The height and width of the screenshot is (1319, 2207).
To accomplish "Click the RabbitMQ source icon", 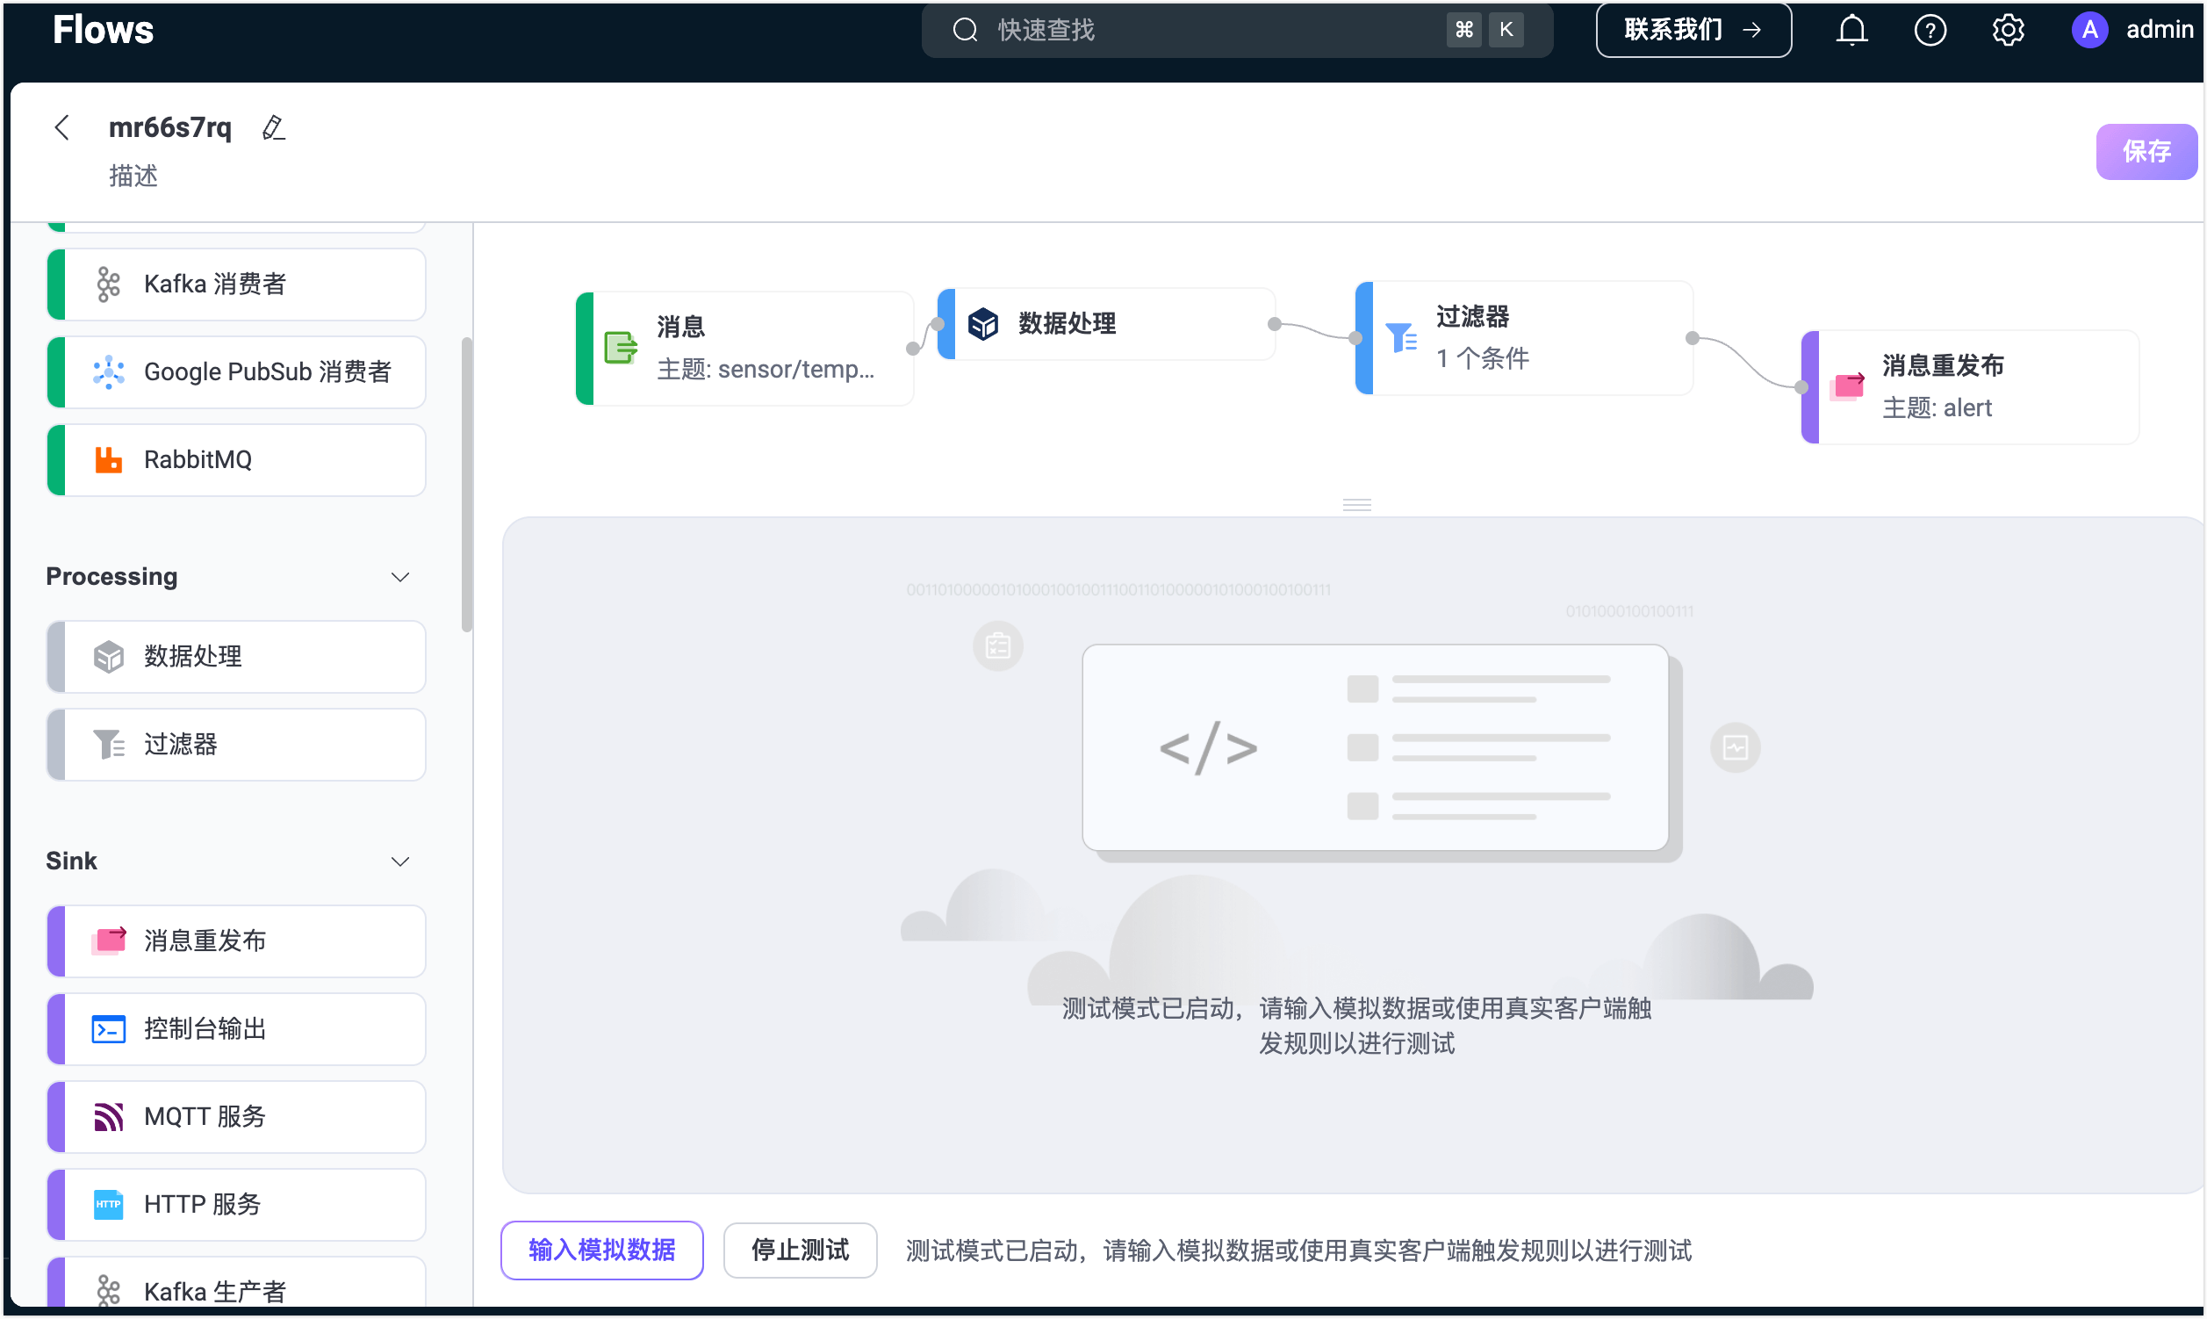I will pyautogui.click(x=108, y=459).
